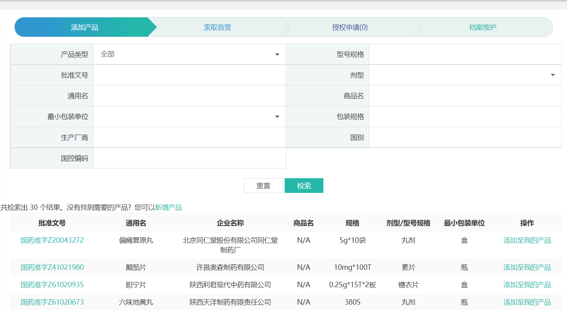Open the 授权申请(0) step tab
The image size is (567, 310).
(x=350, y=27)
